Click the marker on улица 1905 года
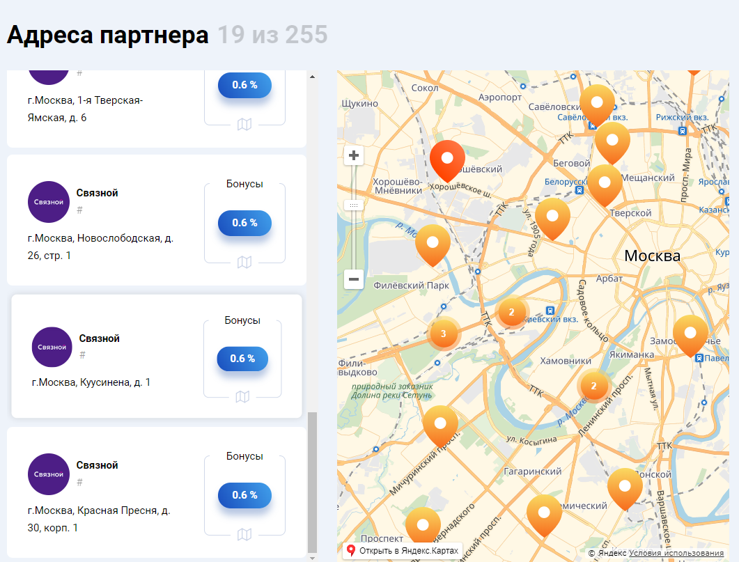This screenshot has width=739, height=562. (x=552, y=218)
